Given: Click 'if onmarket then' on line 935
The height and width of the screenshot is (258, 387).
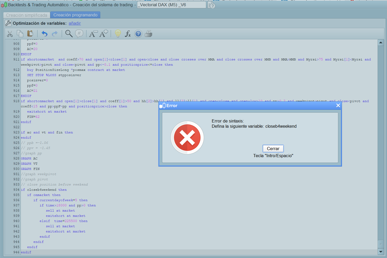Looking at the screenshot, I should click(44, 195).
